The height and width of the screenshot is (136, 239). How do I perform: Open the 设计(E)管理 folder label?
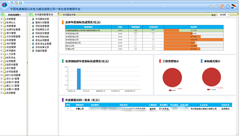click(x=13, y=79)
